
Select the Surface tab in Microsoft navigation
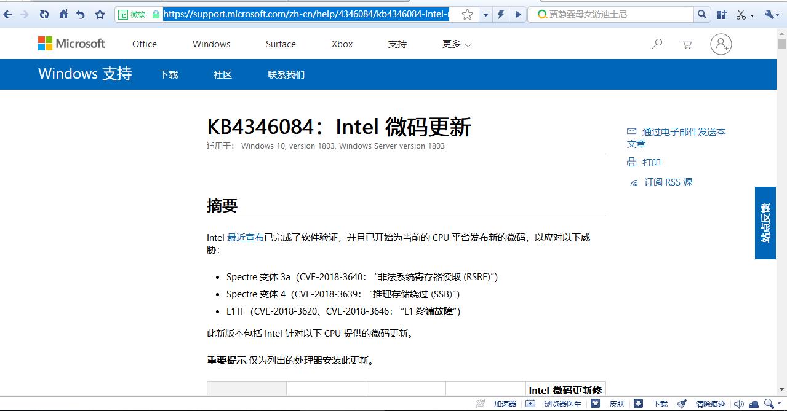tap(280, 44)
